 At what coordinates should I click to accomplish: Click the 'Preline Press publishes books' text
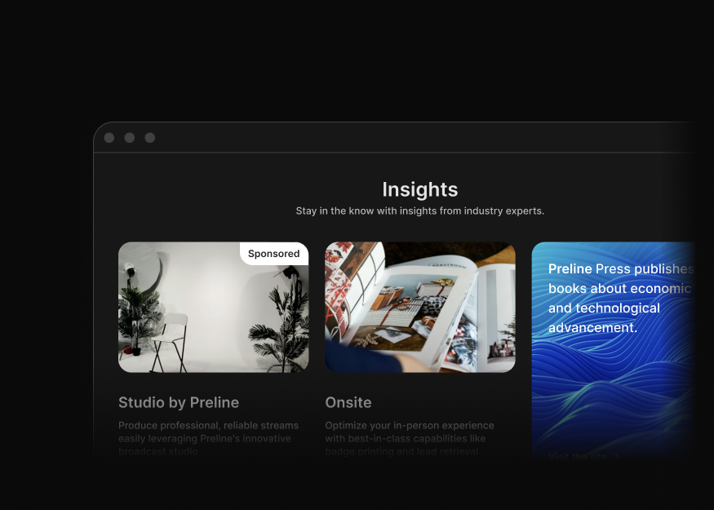coord(621,299)
